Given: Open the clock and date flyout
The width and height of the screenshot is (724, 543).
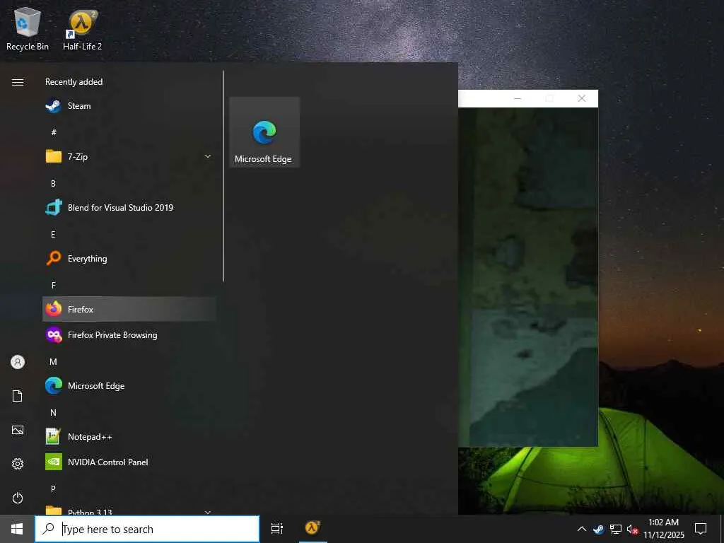Looking at the screenshot, I should tap(663, 529).
